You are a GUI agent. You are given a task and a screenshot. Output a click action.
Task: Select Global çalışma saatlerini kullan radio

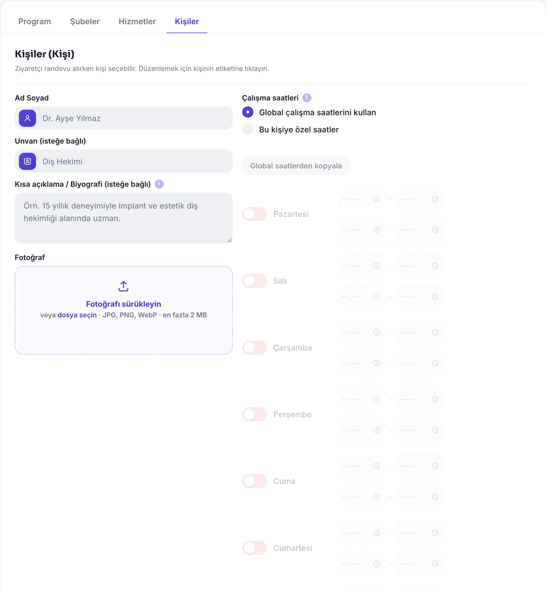pos(248,112)
